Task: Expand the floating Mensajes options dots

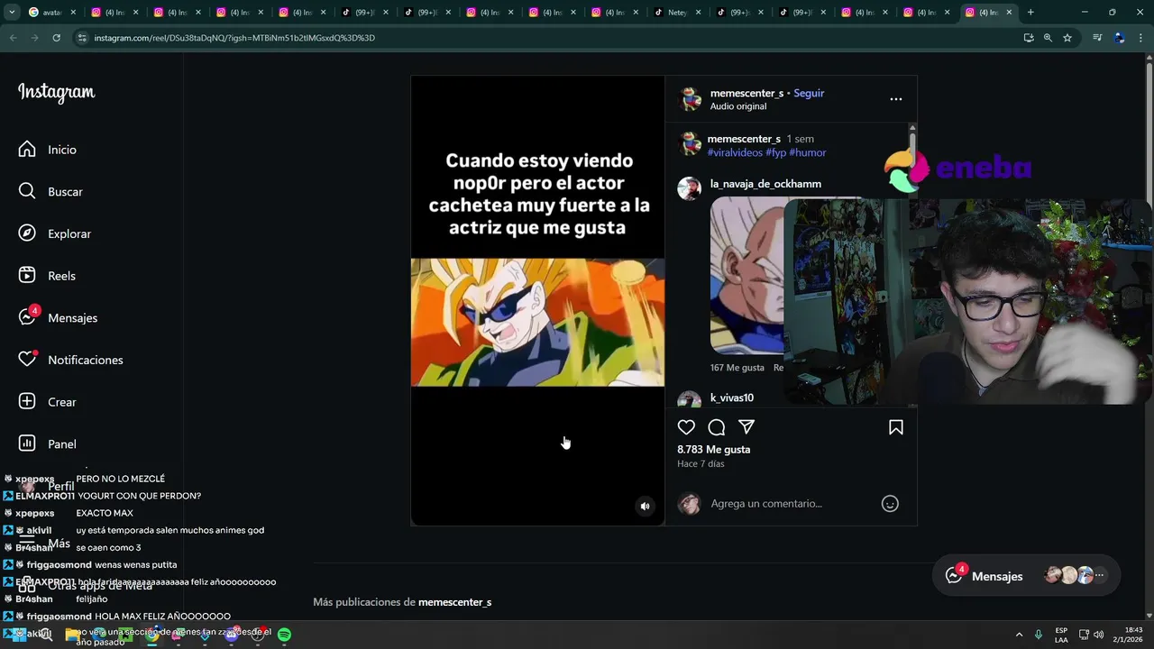Action: point(1099,576)
